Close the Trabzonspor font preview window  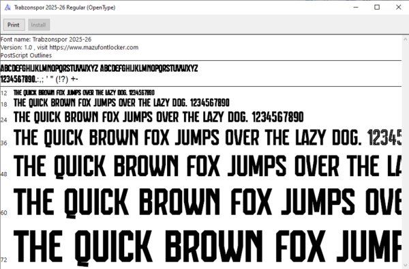point(398,8)
